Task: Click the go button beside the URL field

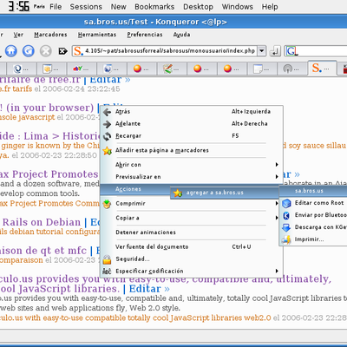Action: click(275, 51)
